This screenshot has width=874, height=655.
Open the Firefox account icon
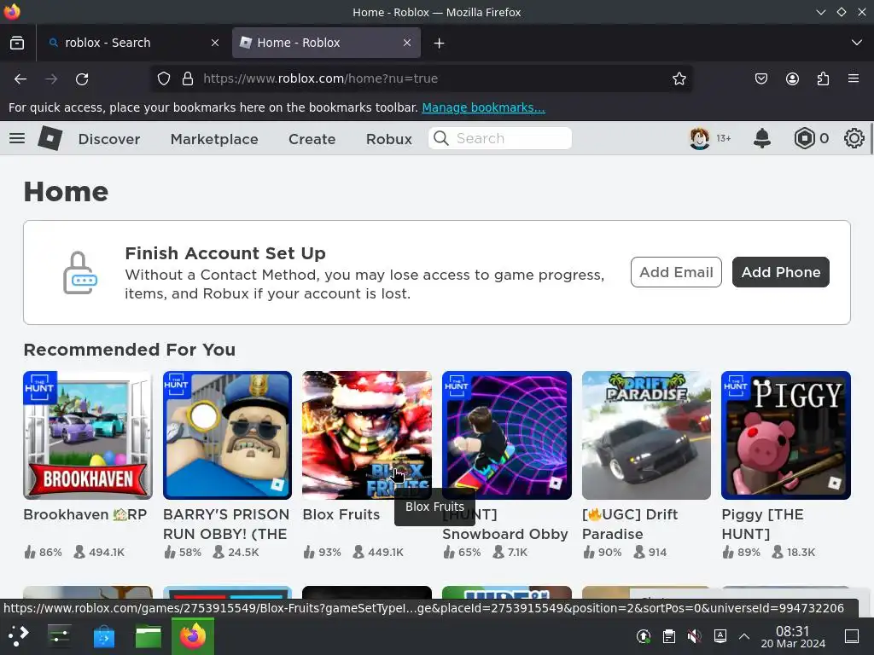tap(792, 79)
